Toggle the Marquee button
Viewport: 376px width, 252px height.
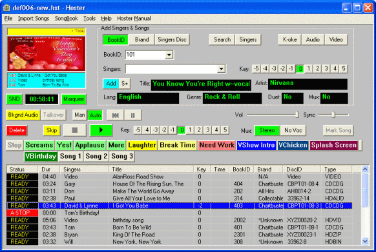(74, 99)
